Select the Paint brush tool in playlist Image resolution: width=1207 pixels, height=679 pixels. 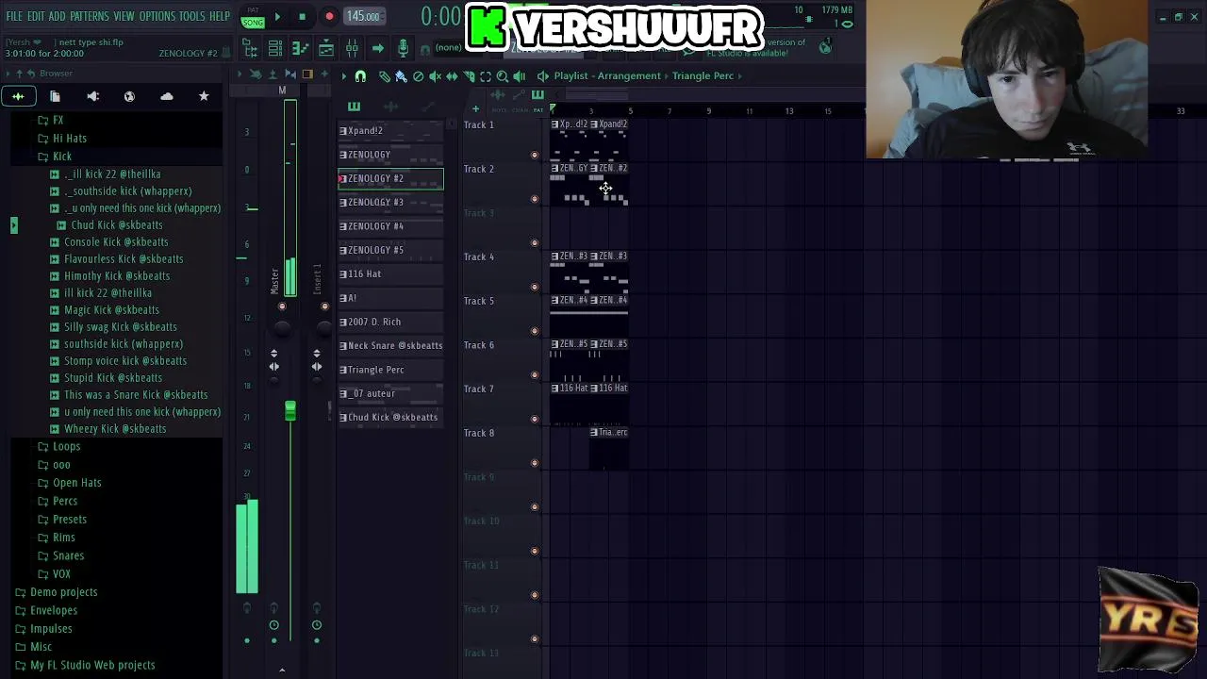[x=401, y=75]
